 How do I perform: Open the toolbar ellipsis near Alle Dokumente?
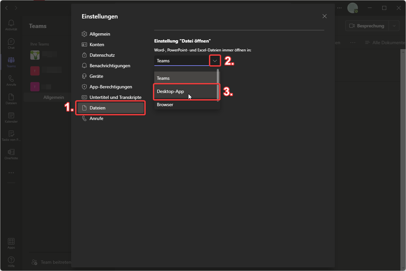coord(353,43)
